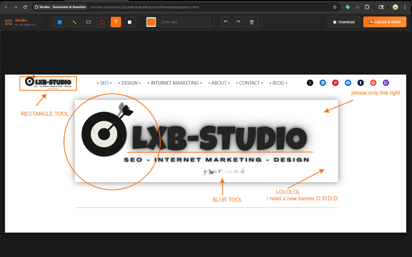Click the address bar URL
The width and height of the screenshot is (412, 257).
145,7
